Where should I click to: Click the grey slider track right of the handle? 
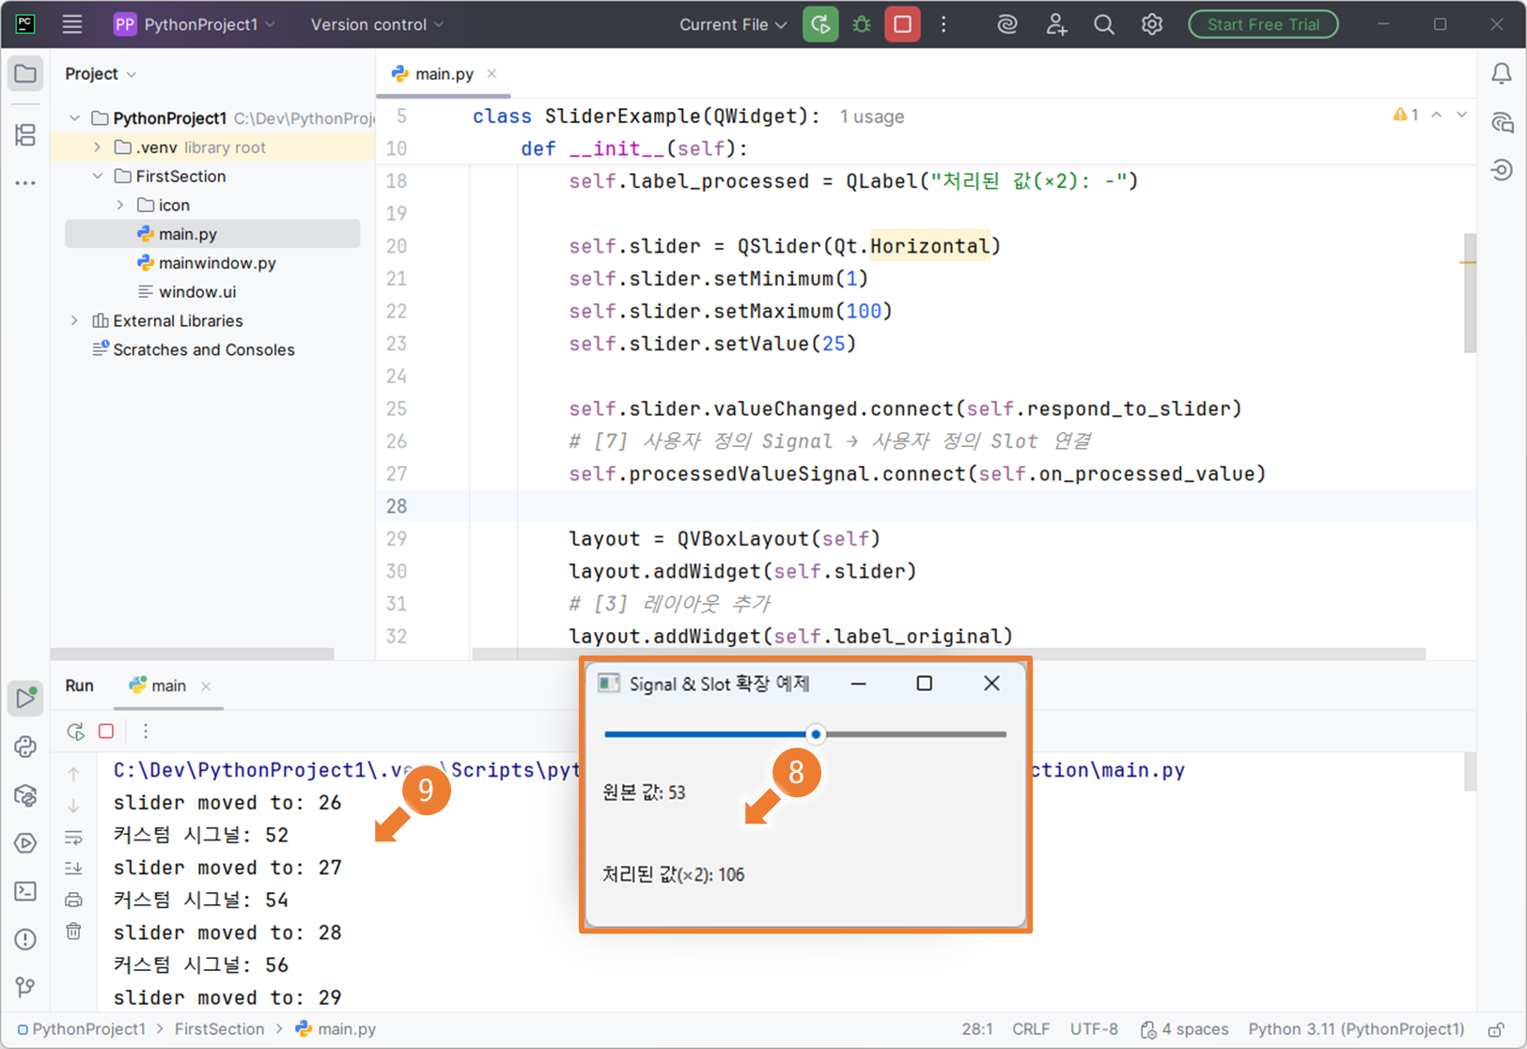click(x=915, y=734)
